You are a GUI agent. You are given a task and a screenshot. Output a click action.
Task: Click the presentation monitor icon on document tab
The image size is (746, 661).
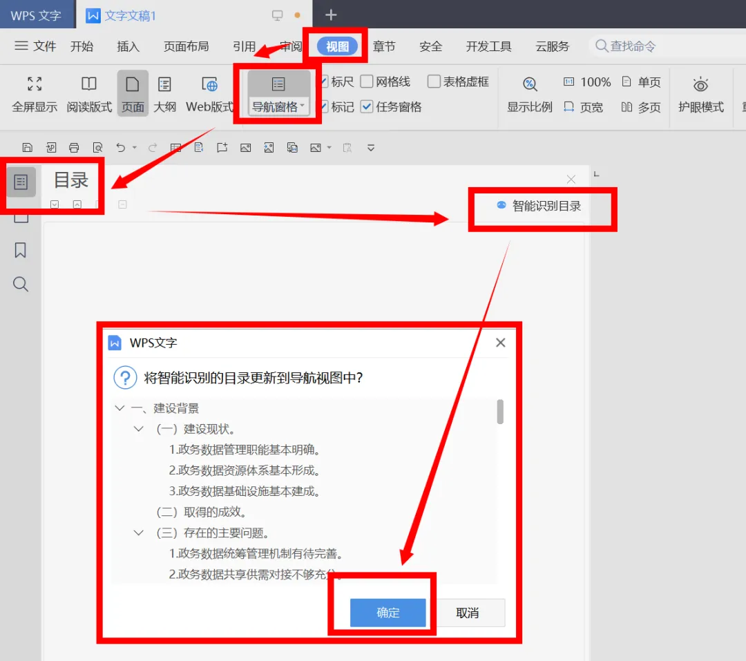[278, 15]
